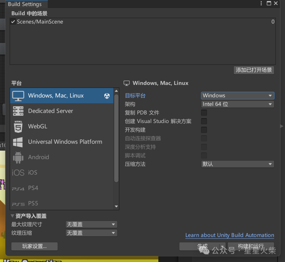285x262 pixels.
Task: Open the 目标平台 Windows dropdown
Action: click(237, 96)
